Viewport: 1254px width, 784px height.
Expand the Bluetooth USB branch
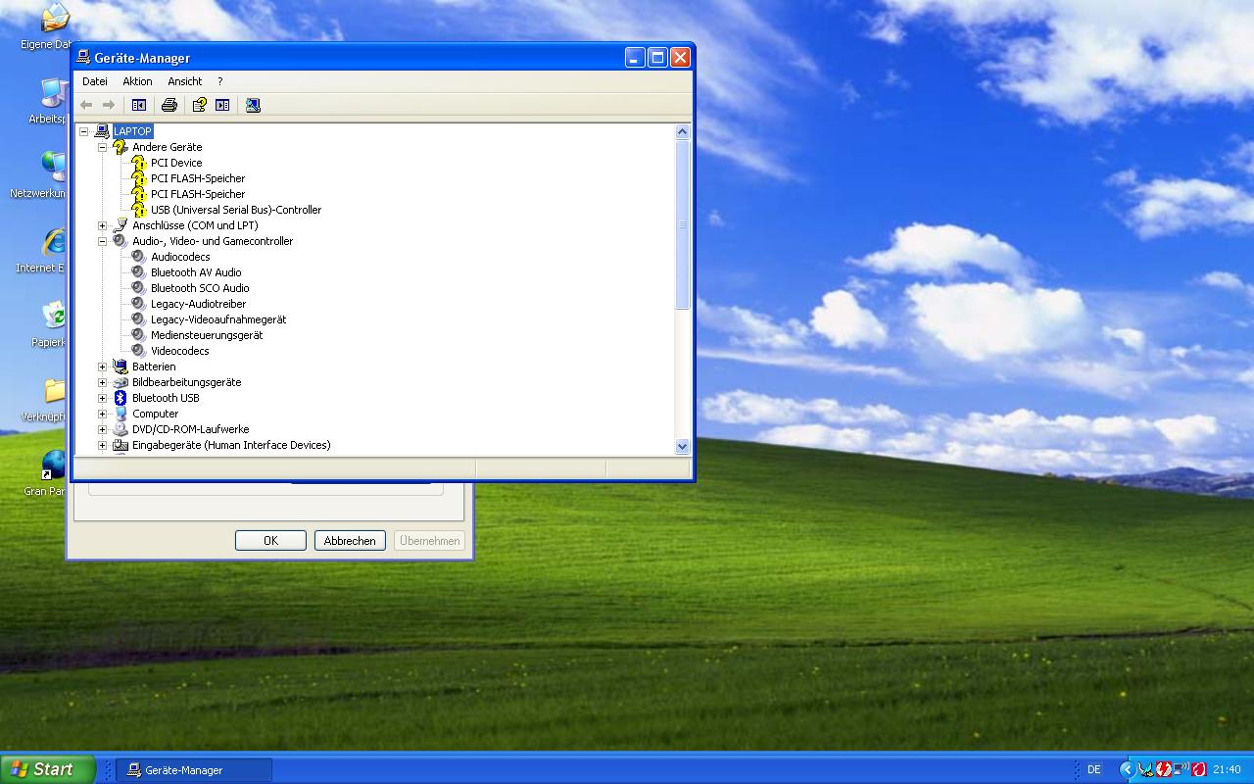point(102,398)
